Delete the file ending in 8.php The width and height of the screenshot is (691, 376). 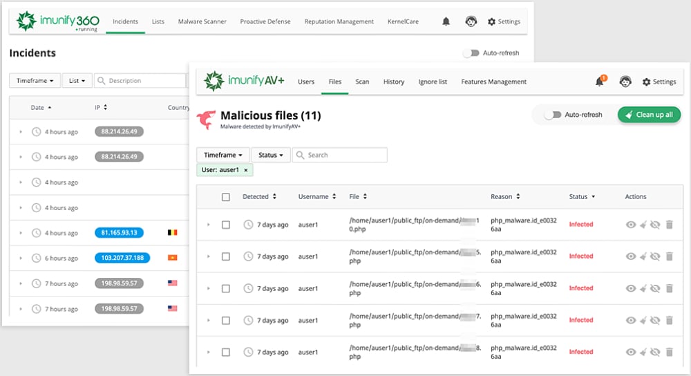pos(670,352)
